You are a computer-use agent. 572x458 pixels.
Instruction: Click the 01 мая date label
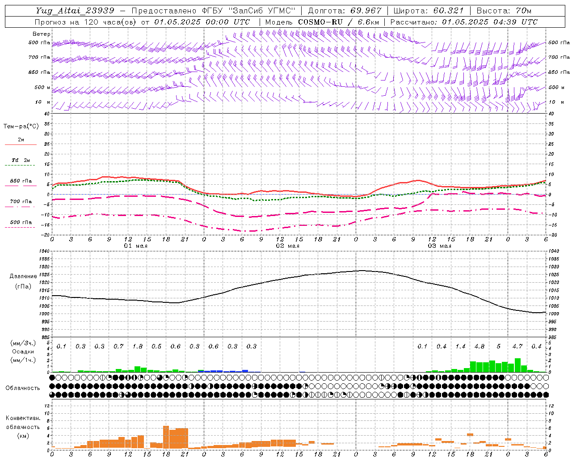tap(135, 246)
